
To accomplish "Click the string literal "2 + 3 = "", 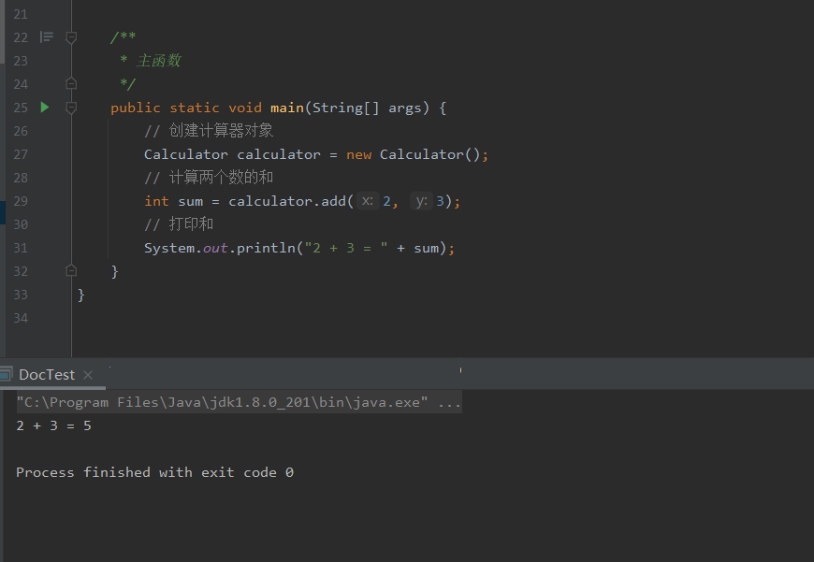I will [x=346, y=248].
